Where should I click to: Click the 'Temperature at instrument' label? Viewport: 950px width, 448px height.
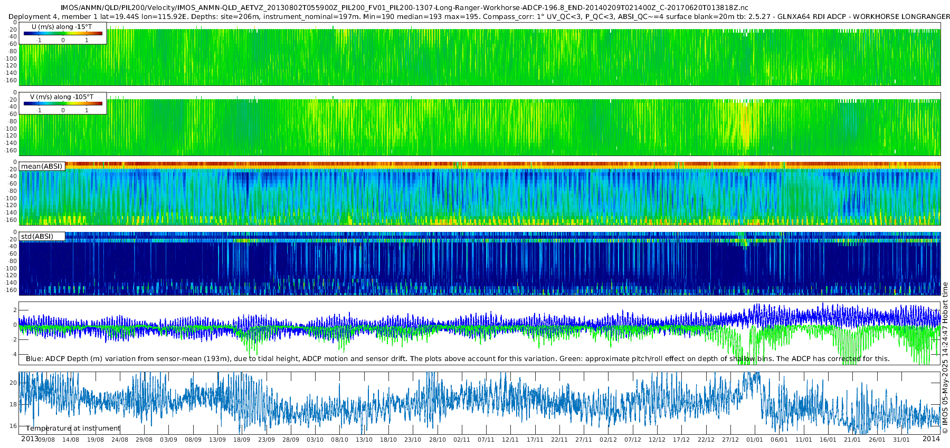click(x=73, y=428)
